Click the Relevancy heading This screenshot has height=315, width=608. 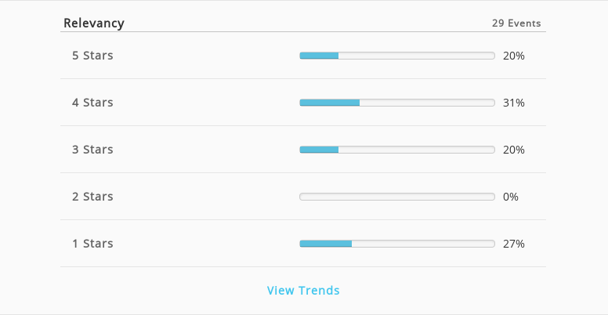(x=94, y=23)
